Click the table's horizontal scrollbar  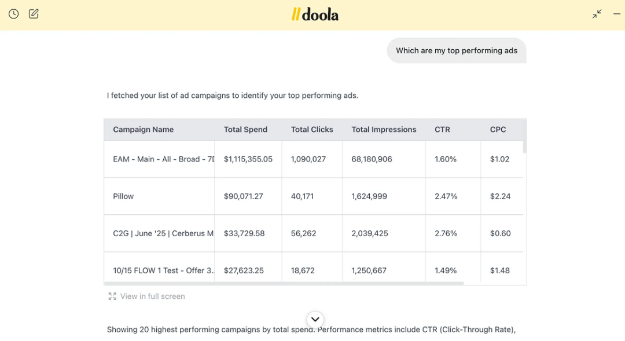tap(284, 284)
